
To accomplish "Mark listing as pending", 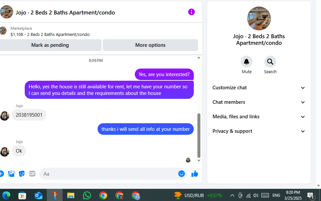I will (50, 45).
